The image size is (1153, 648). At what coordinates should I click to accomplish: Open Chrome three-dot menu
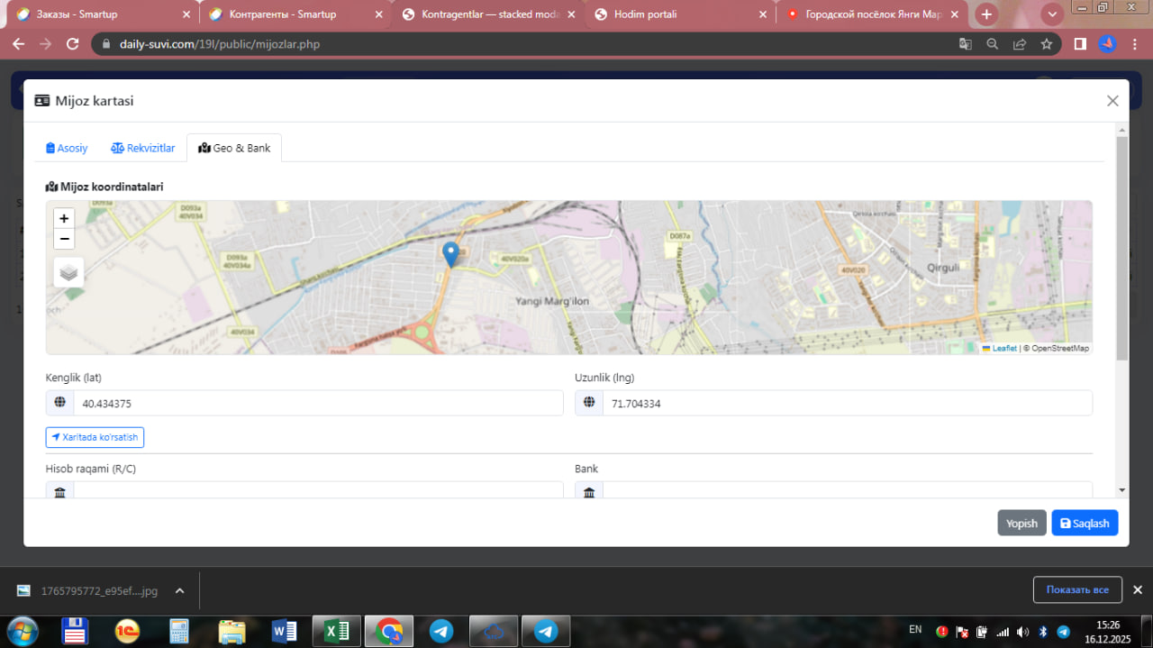1135,44
